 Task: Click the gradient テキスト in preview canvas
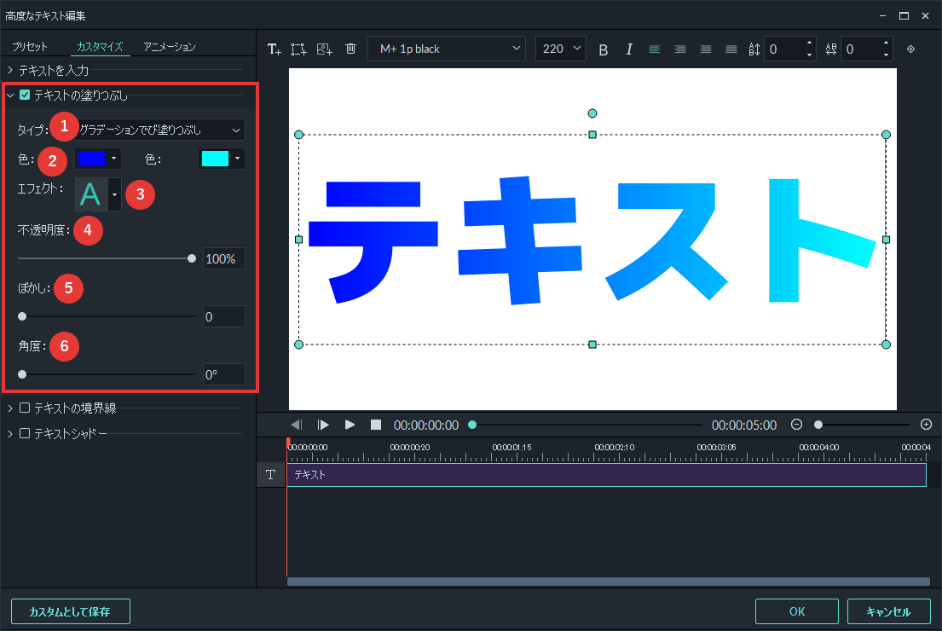coord(592,240)
